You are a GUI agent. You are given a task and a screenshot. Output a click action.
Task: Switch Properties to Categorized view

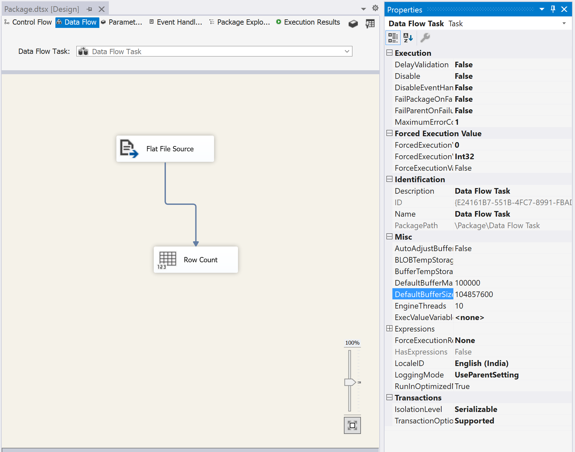tap(393, 38)
